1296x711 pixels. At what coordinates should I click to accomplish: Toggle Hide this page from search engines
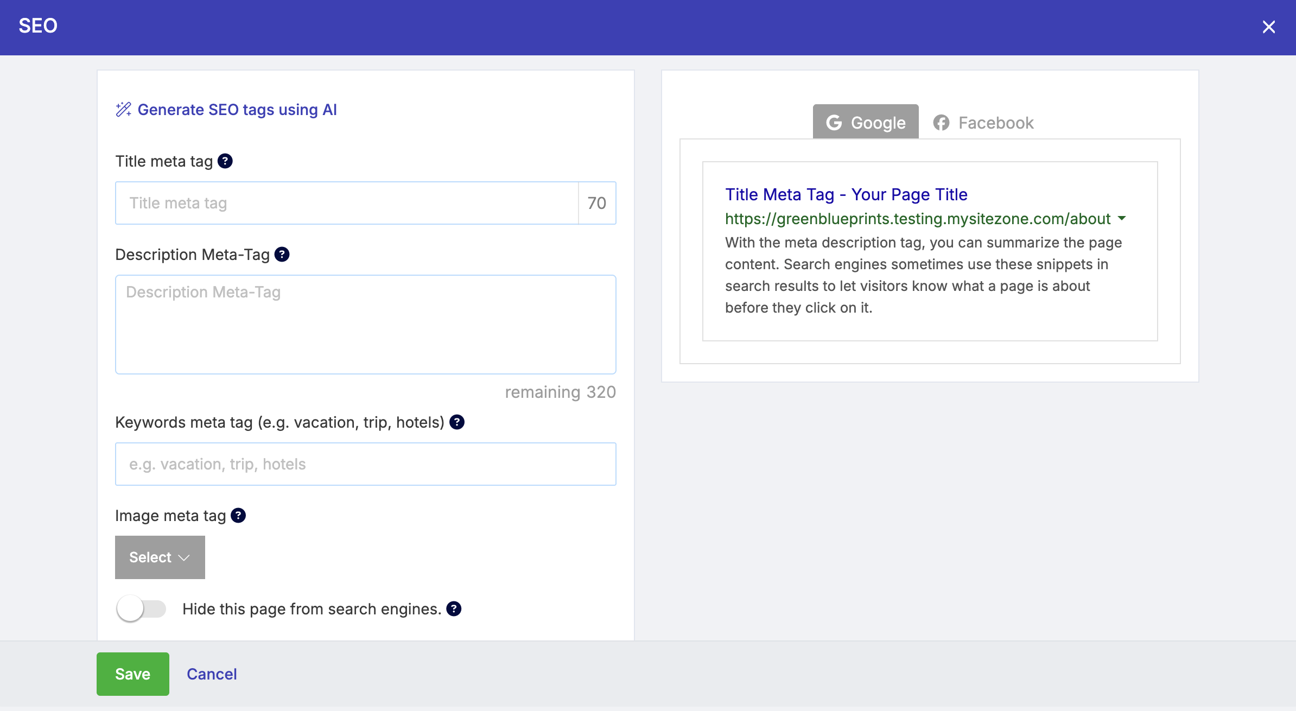tap(141, 609)
